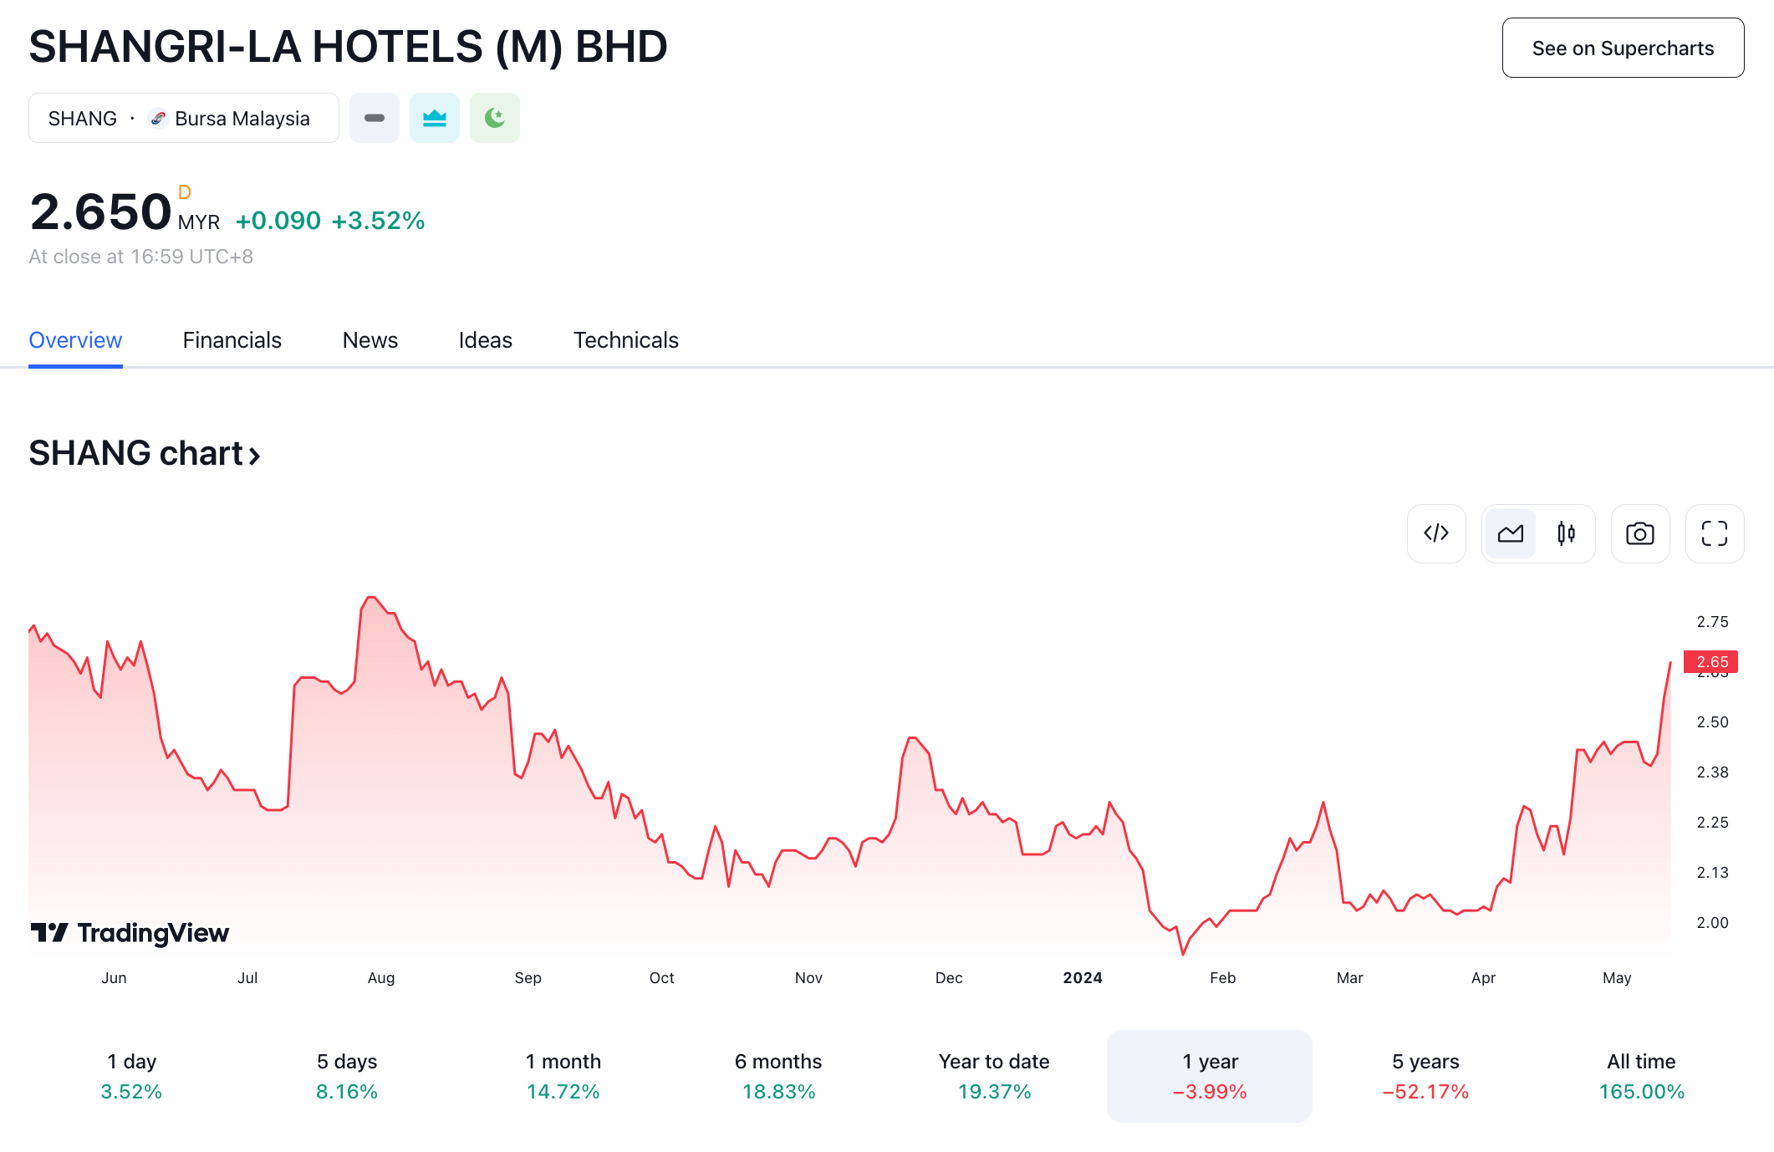Switch to candlestick chart view
Image resolution: width=1774 pixels, height=1152 pixels.
point(1566,533)
